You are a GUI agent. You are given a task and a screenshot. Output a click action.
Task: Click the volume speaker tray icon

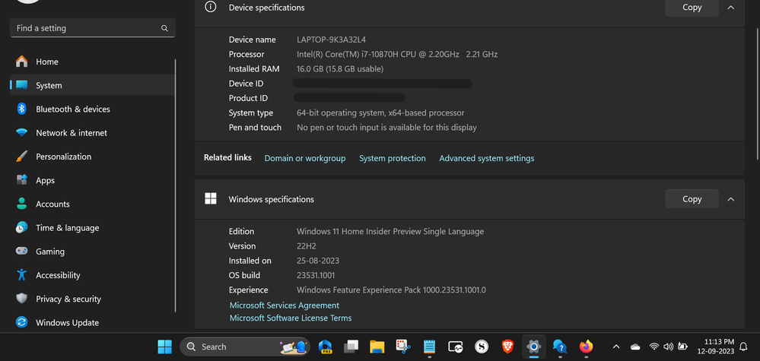click(669, 347)
